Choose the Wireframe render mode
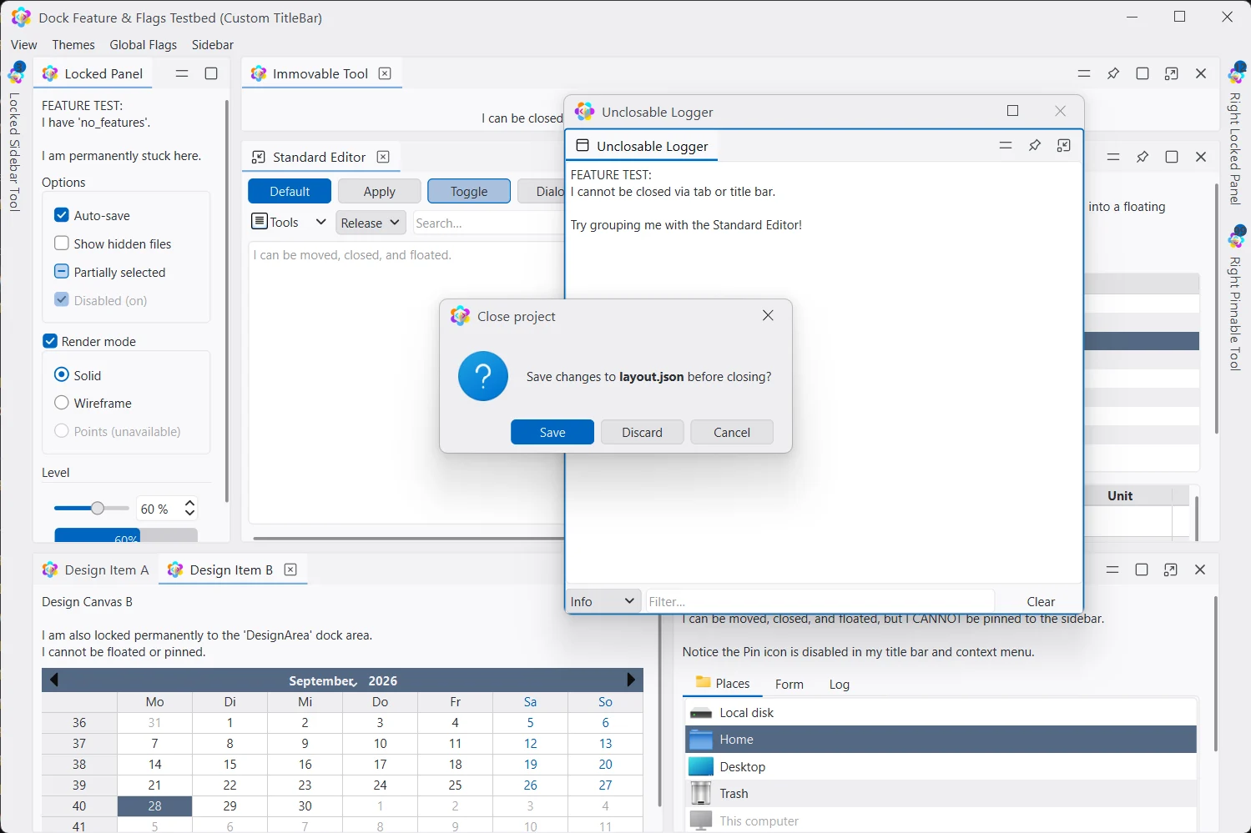 pyautogui.click(x=93, y=403)
